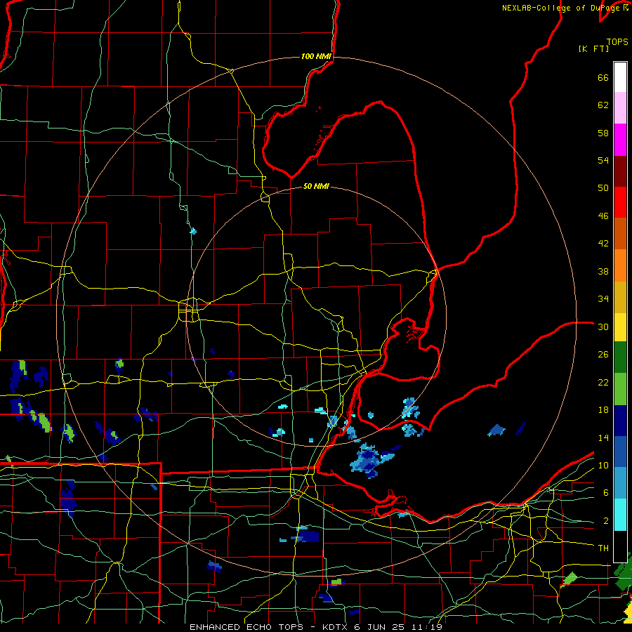Click the white swatch in the tops legend

coord(620,77)
